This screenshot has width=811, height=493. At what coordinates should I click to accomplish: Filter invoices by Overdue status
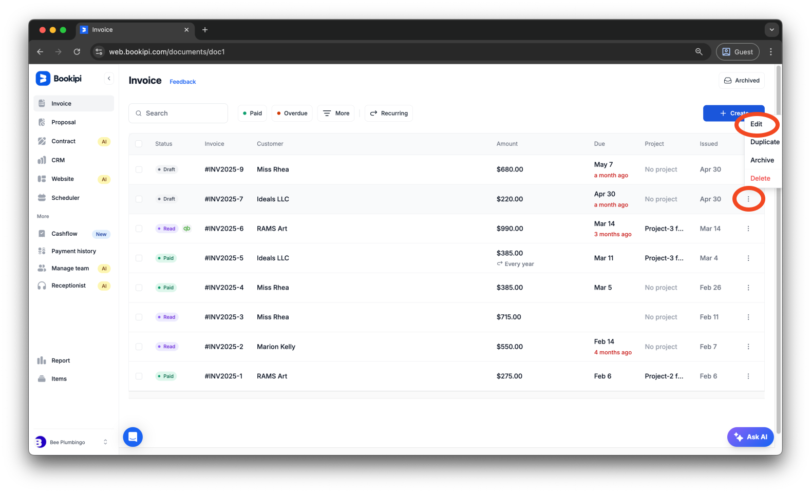292,113
